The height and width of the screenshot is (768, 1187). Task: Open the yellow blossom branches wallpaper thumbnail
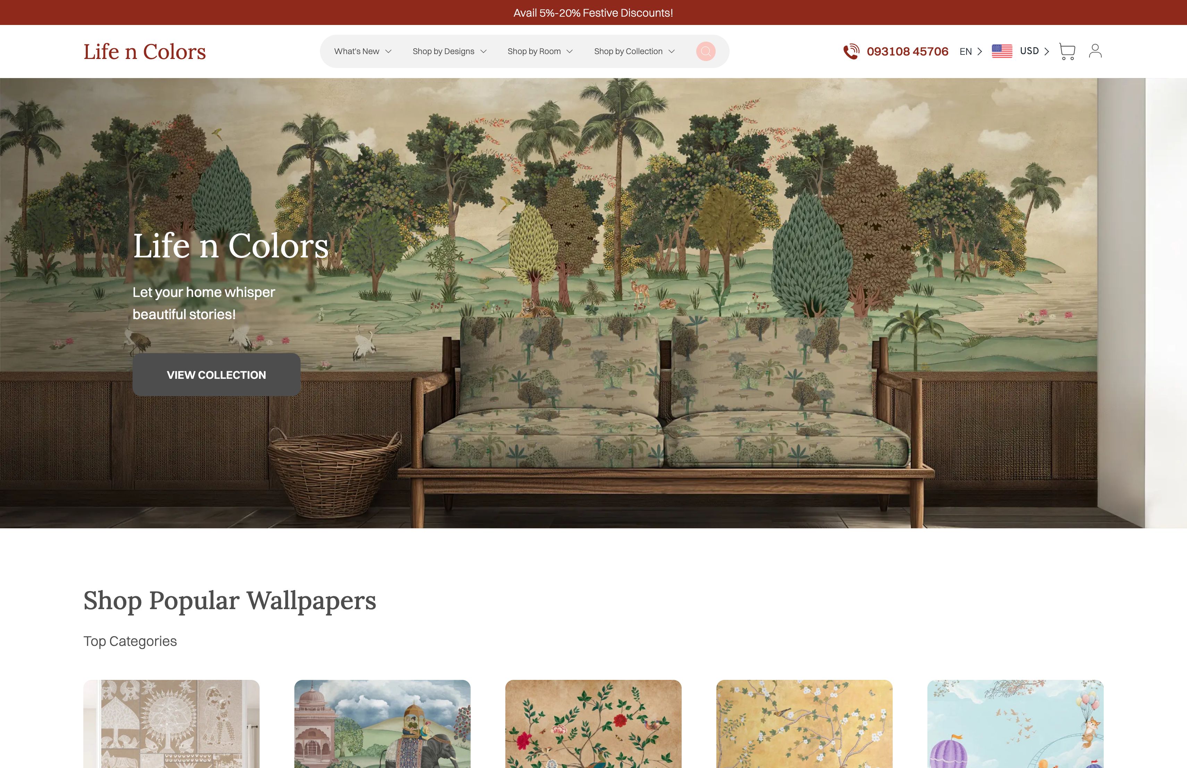[805, 724]
